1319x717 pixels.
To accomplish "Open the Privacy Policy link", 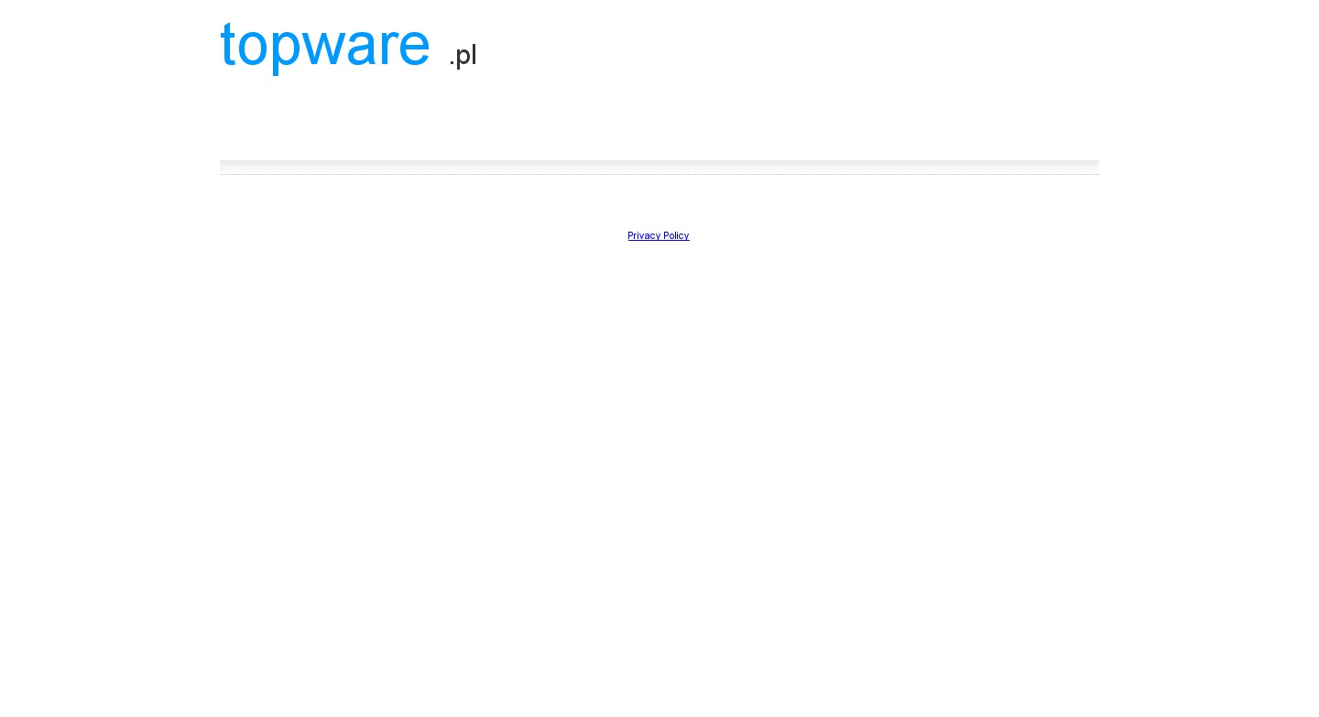I will point(658,235).
